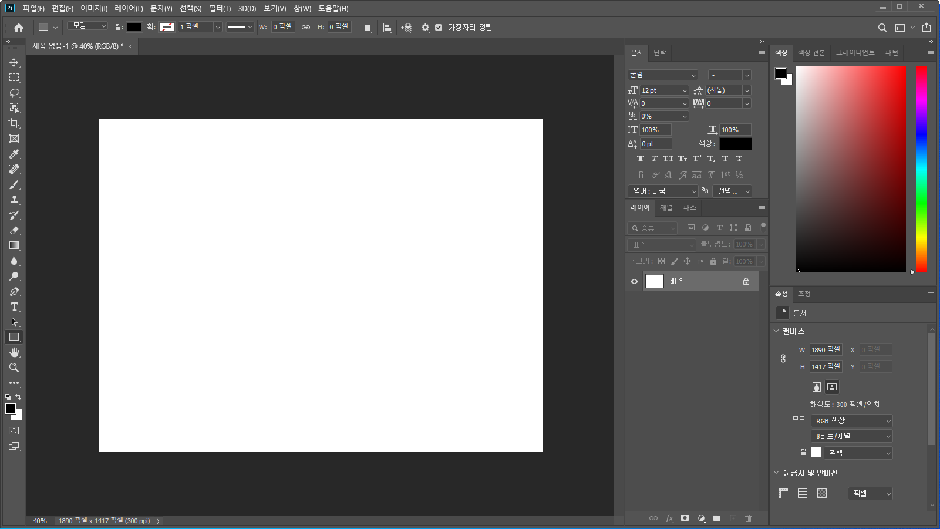940x529 pixels.
Task: Click the canvas H 1417 픽셀 field
Action: point(826,367)
